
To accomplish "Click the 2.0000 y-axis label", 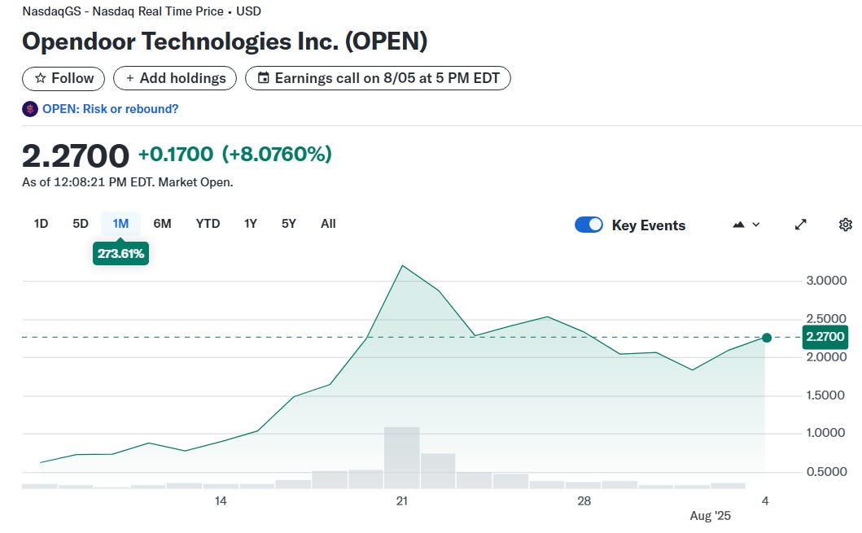I will 826,357.
